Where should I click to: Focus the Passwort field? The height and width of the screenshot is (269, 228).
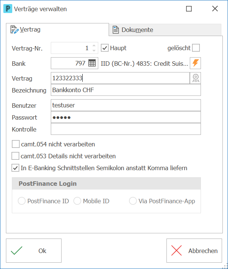pyautogui.click(x=126, y=117)
